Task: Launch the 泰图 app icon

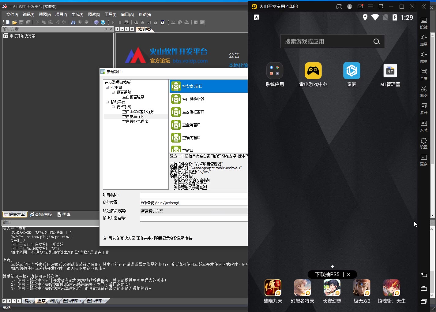Action: click(351, 71)
